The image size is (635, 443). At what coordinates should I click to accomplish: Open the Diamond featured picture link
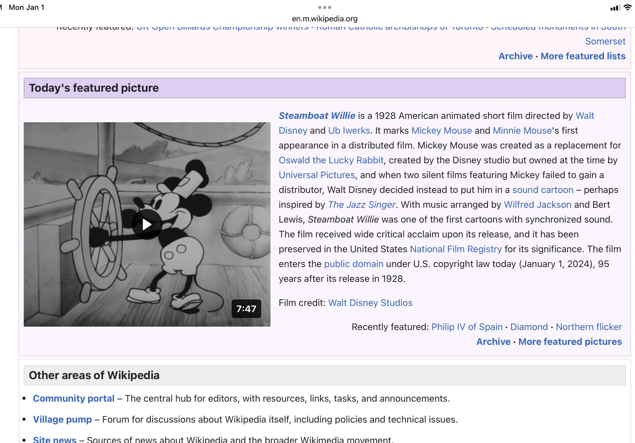[x=529, y=327]
